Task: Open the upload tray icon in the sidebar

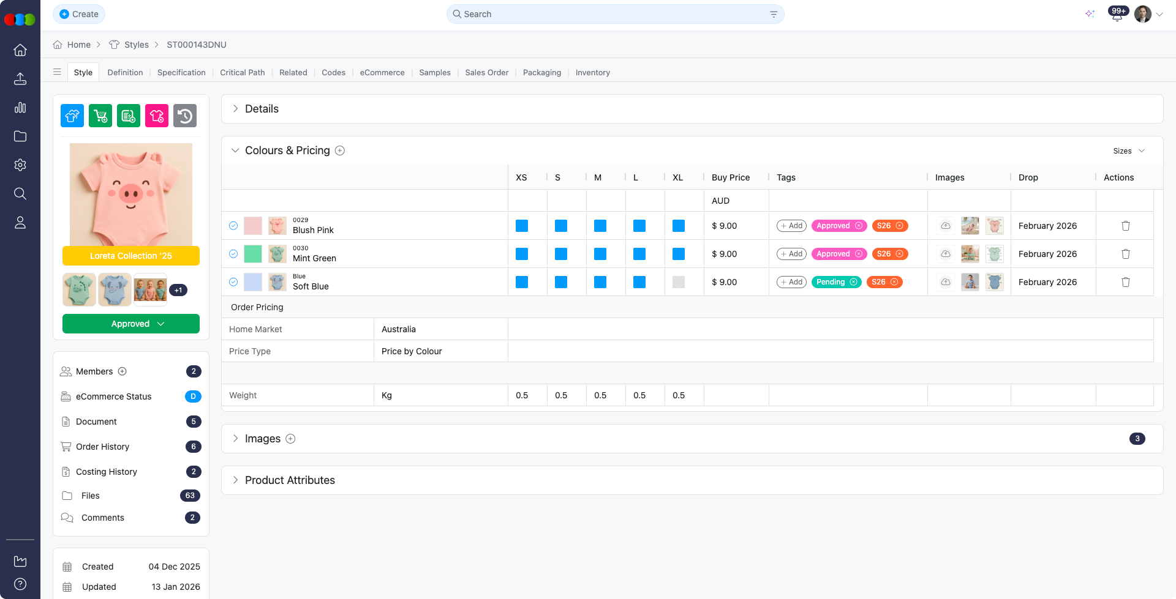Action: (x=20, y=79)
